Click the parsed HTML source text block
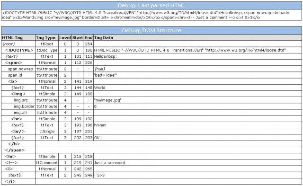This screenshot has height=186, width=303. click(151, 15)
